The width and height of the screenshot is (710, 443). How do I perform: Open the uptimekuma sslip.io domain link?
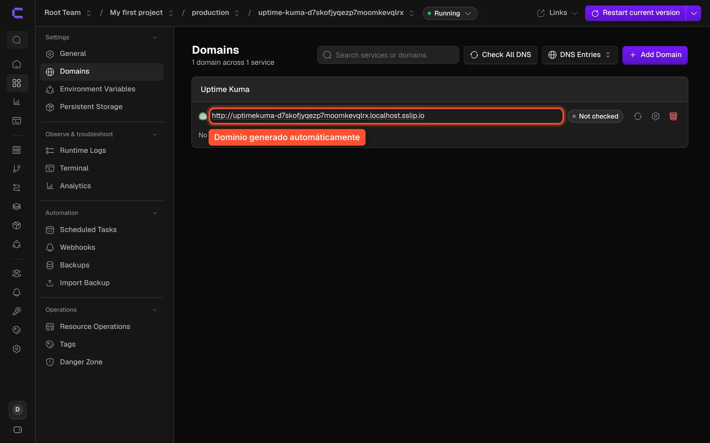pyautogui.click(x=318, y=116)
